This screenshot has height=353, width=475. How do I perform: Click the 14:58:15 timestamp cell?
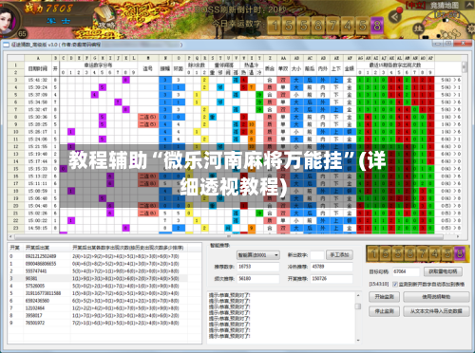[38, 228]
